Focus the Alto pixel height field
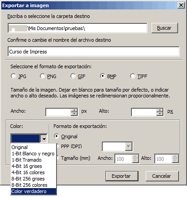 click(144, 112)
